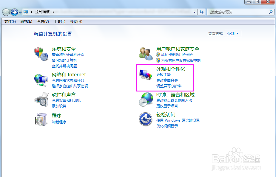The image size is (276, 177).
Task: Click 备份您的计算机 link
Action: click(64, 60)
